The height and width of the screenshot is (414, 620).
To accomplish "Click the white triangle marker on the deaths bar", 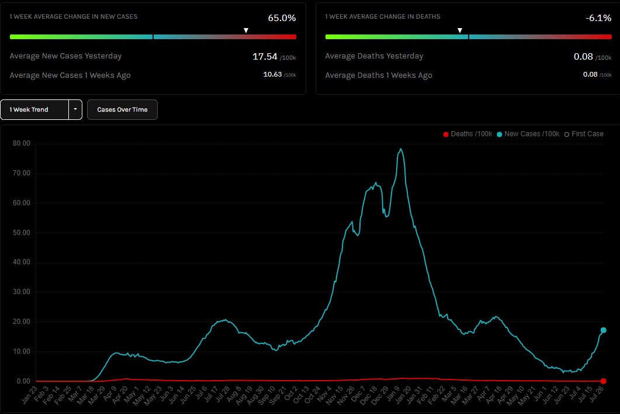I will [460, 30].
